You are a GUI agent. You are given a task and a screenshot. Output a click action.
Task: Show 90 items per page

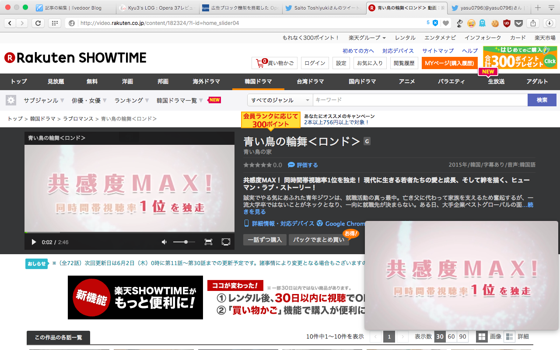click(462, 336)
